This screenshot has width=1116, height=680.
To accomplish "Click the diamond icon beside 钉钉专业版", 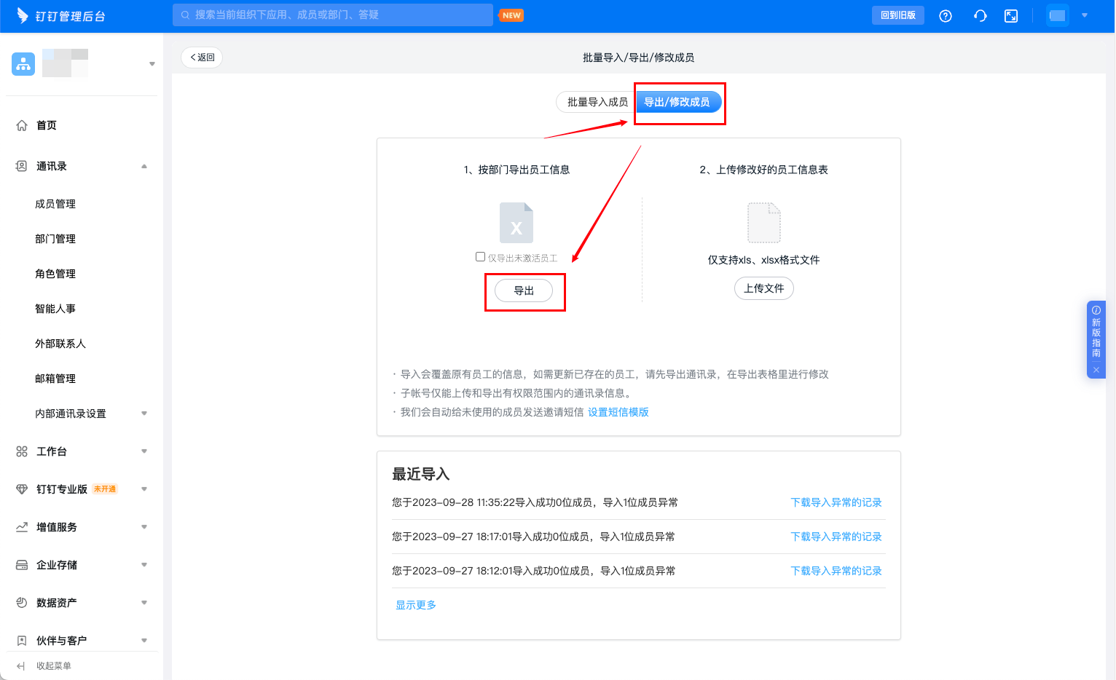I will click(x=22, y=489).
